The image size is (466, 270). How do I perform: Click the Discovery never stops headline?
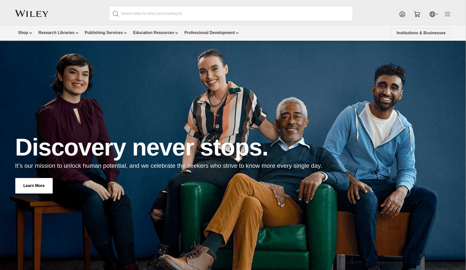point(142,147)
